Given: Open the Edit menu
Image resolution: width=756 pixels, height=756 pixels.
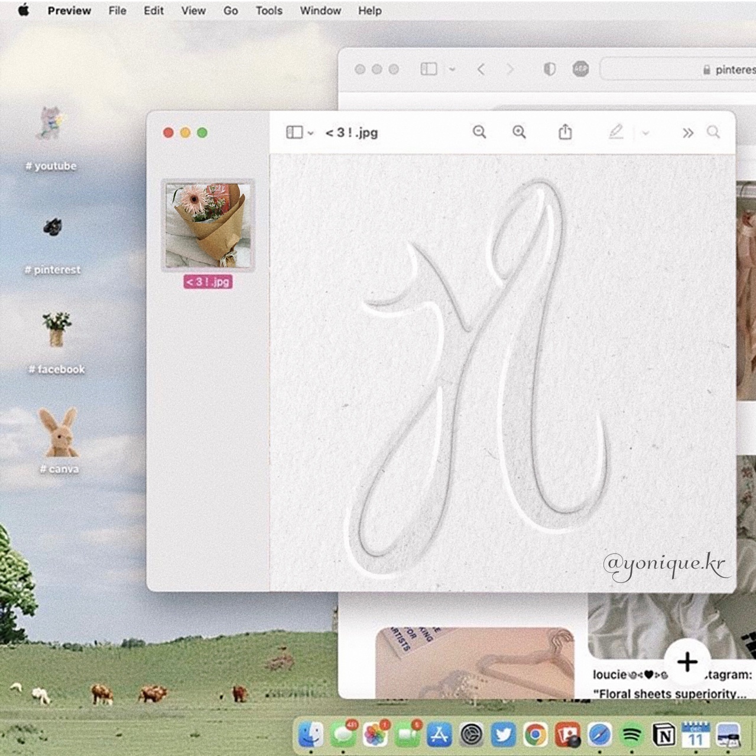Looking at the screenshot, I should point(154,11).
